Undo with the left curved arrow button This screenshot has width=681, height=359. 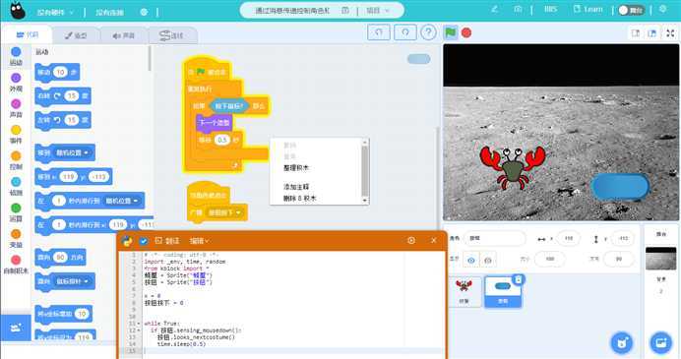(379, 32)
